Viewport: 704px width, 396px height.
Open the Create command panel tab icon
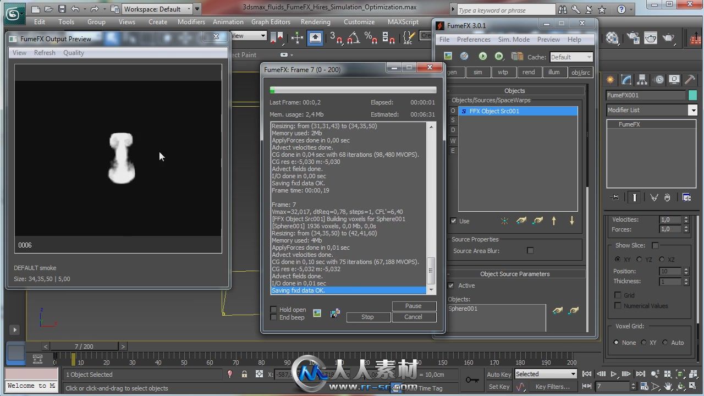610,80
